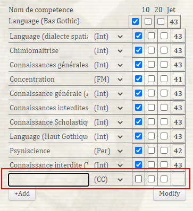Check the first checkbox in the empty new row

138,179
